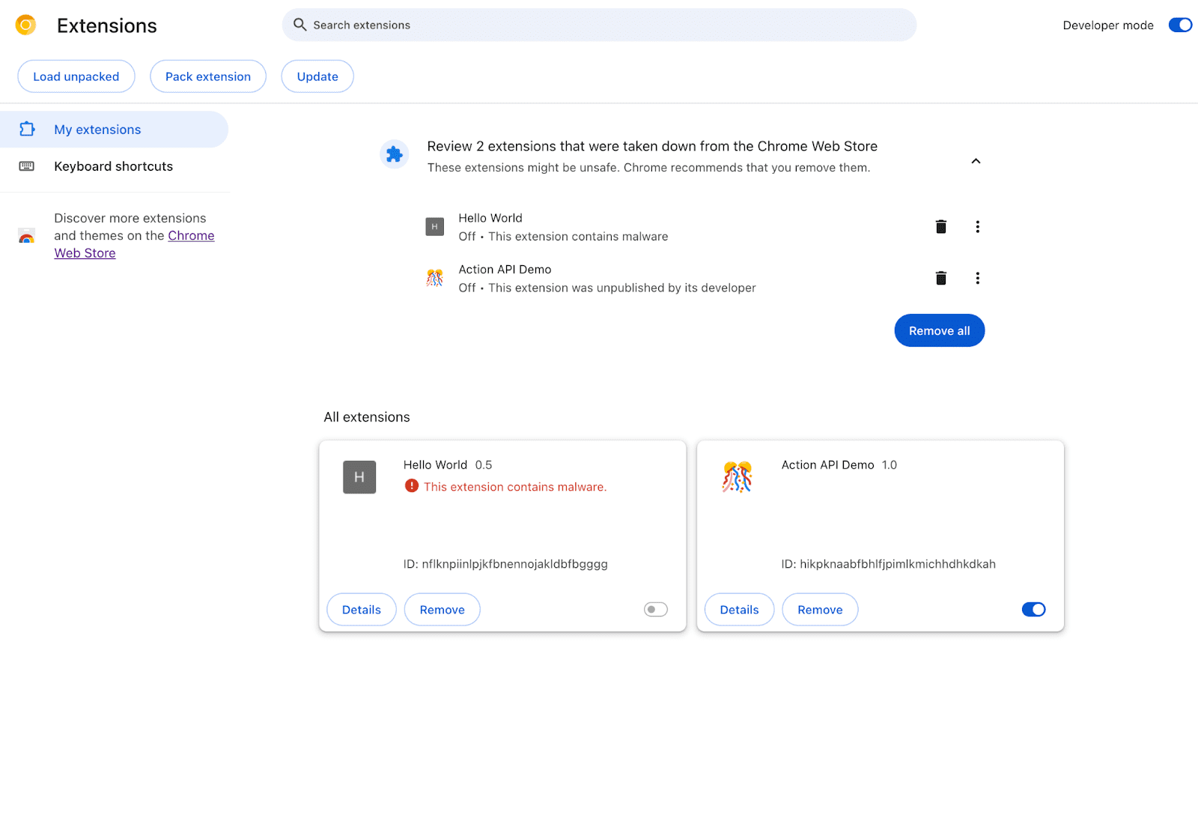
Task: Enable Developer mode toggle
Action: coord(1179,25)
